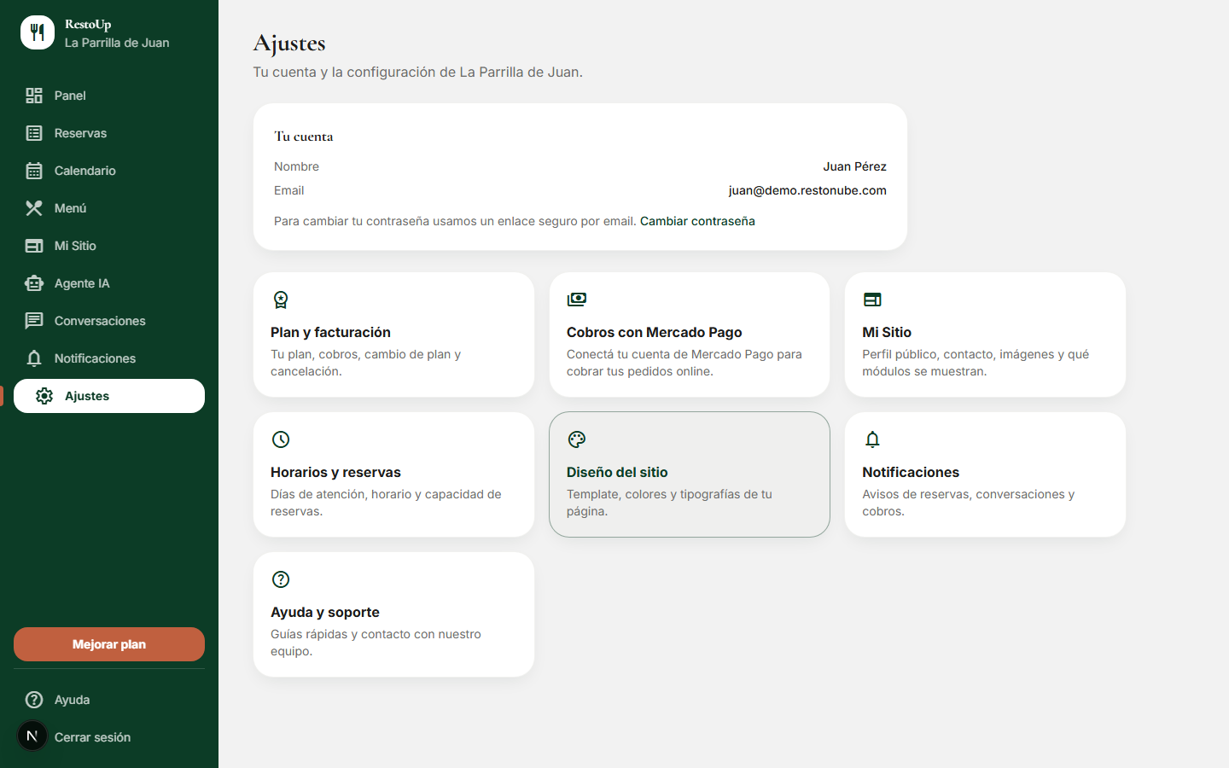1229x768 pixels.
Task: Open the Ayuda link in sidebar
Action: pos(109,700)
